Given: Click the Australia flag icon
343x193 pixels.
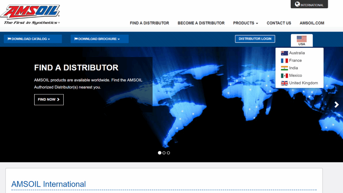Looking at the screenshot, I should point(284,53).
